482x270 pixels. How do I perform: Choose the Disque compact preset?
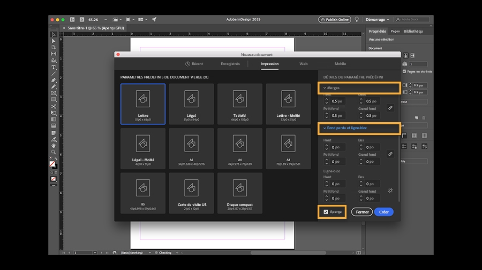(240, 193)
